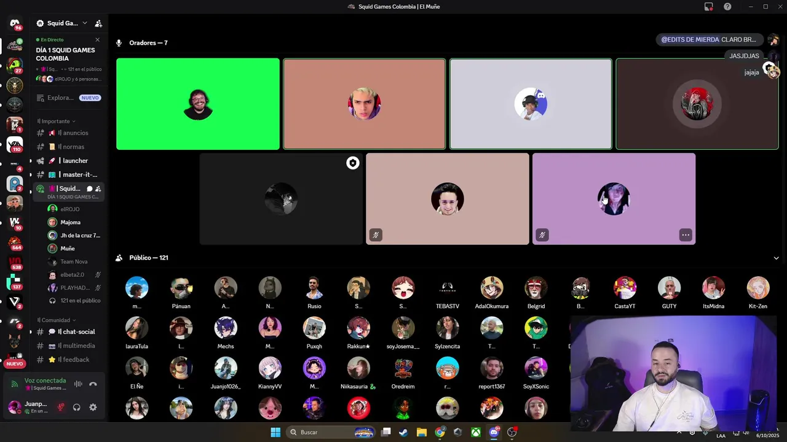The height and width of the screenshot is (442, 787).
Task: Click red NUEVO pill in server list
Action: 15,363
